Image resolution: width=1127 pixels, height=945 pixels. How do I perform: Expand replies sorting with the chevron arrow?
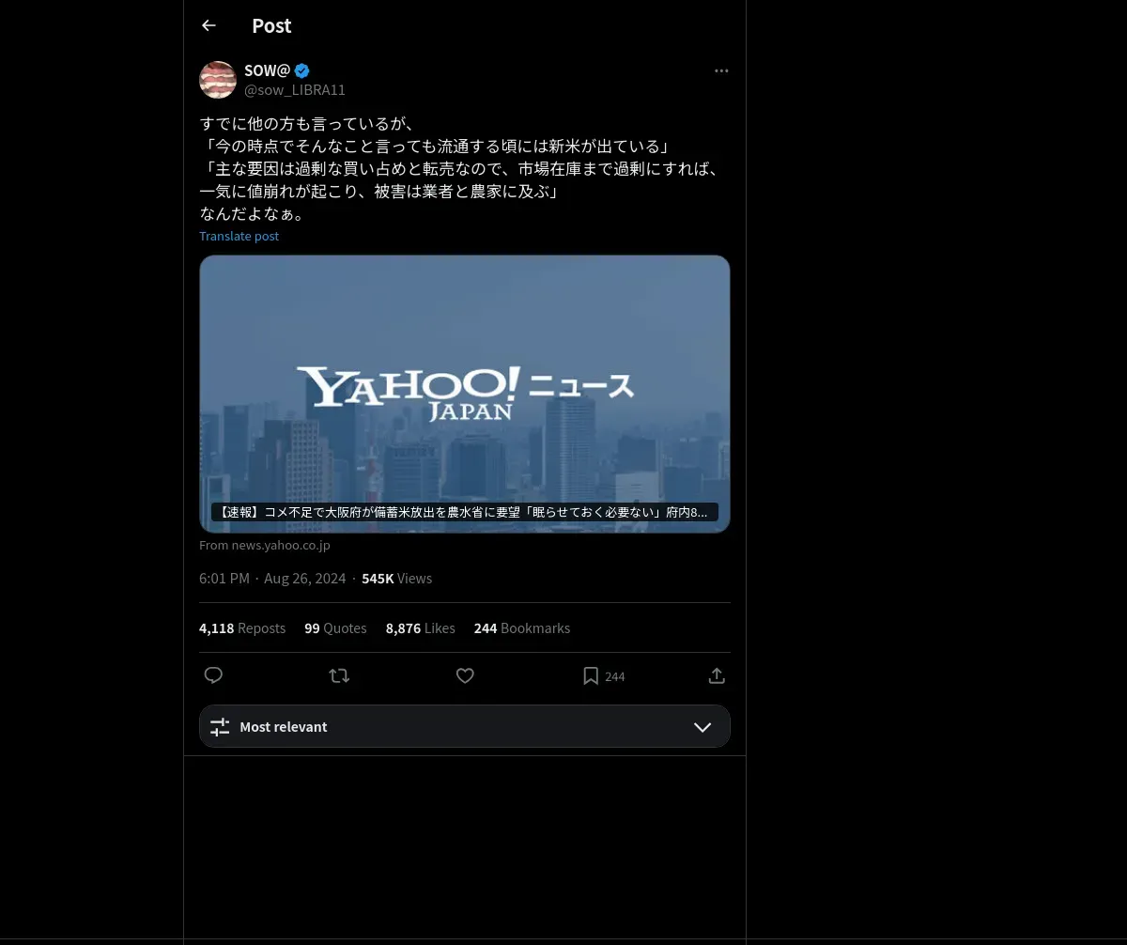pos(702,727)
